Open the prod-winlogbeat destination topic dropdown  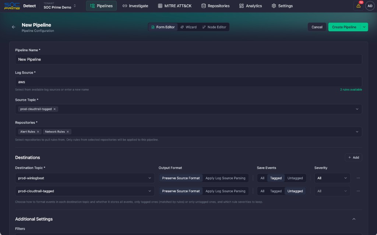pos(85,178)
